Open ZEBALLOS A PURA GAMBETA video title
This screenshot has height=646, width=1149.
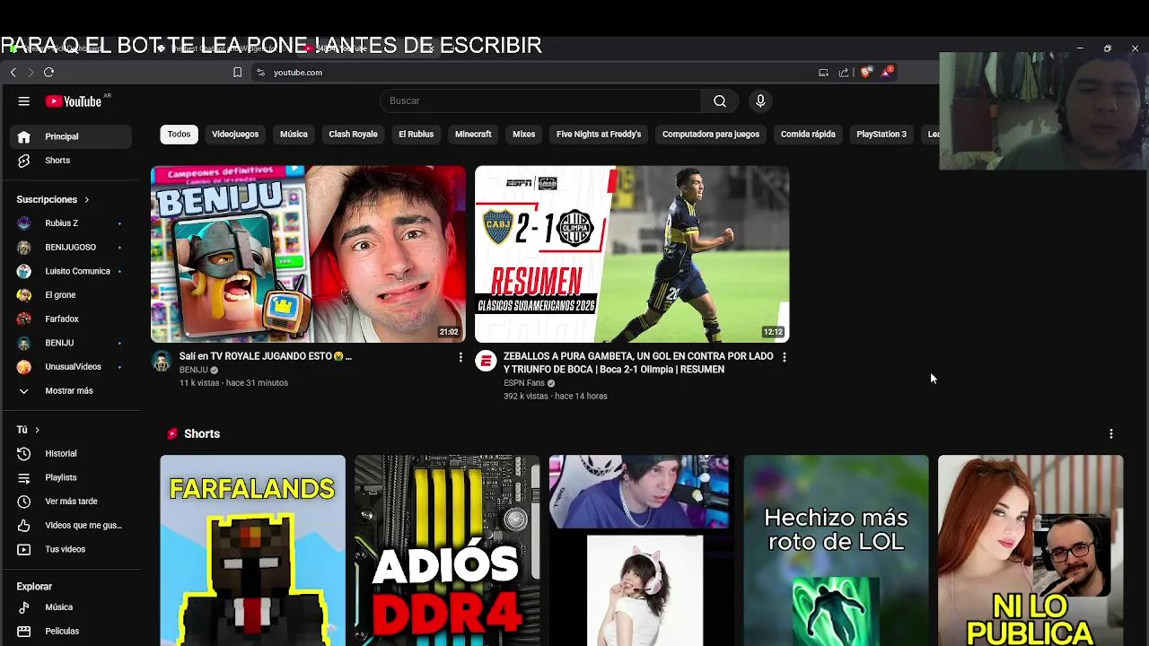pyautogui.click(x=638, y=362)
